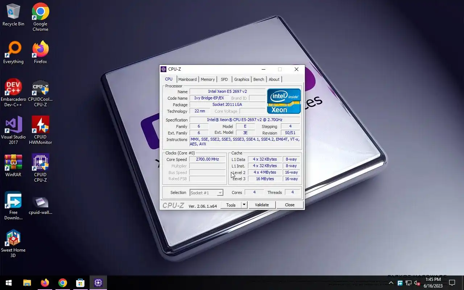Click the Stepping value field

pyautogui.click(x=290, y=127)
